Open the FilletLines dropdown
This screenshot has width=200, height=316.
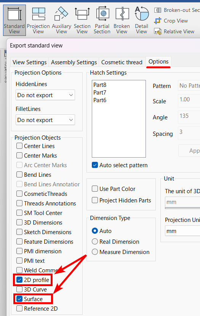[45, 120]
